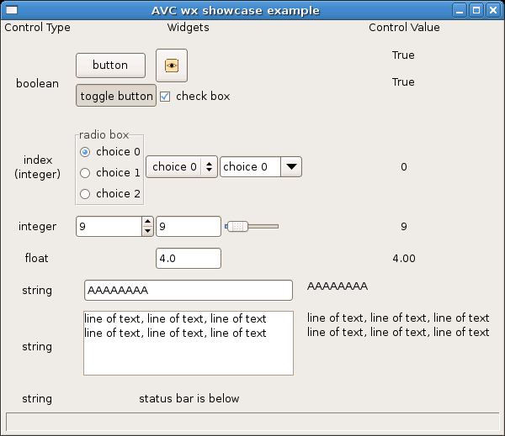Click the window menu icon in title bar
The height and width of the screenshot is (436, 505).
(12, 10)
